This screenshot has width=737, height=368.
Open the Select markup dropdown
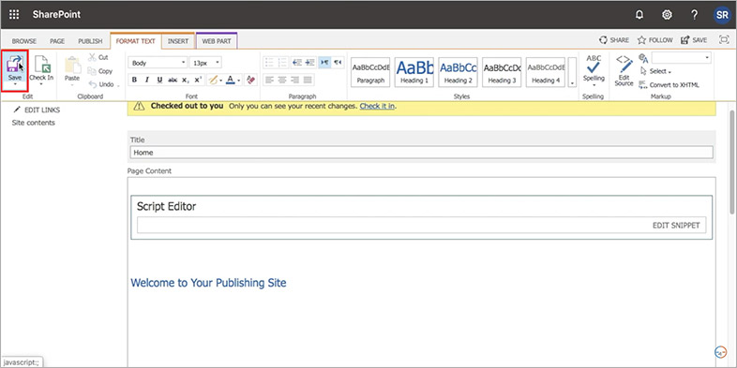[x=655, y=71]
